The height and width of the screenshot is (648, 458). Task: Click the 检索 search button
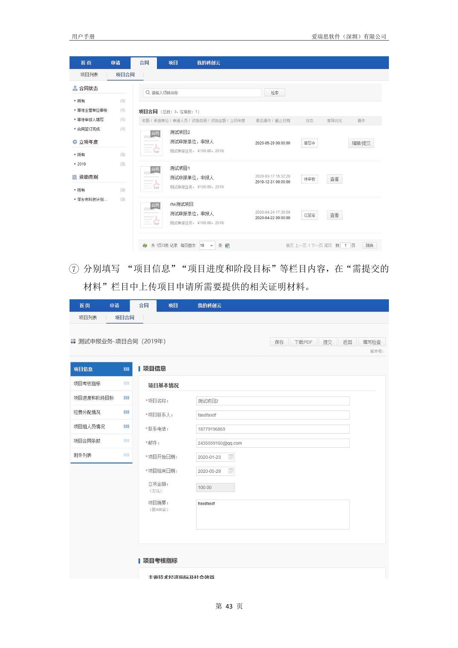[x=275, y=93]
